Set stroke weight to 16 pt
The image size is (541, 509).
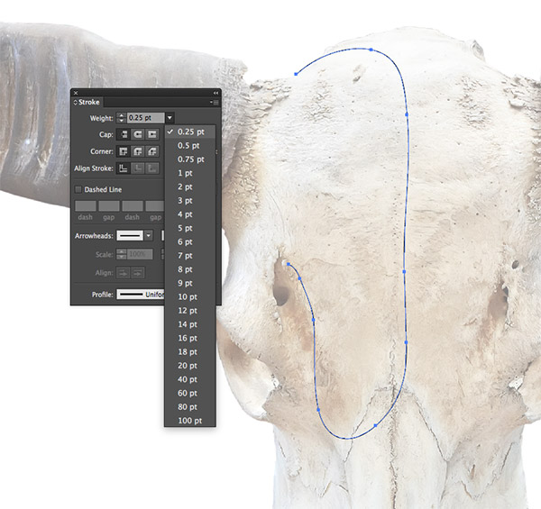point(190,339)
